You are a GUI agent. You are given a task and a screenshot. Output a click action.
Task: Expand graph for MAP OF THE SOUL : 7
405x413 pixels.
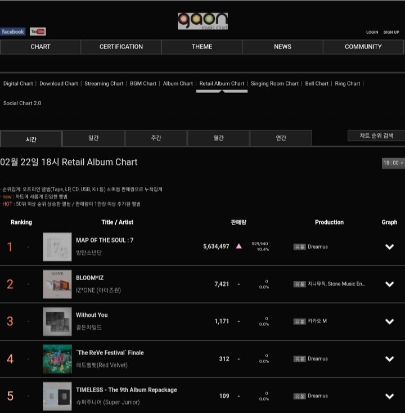coord(389,247)
